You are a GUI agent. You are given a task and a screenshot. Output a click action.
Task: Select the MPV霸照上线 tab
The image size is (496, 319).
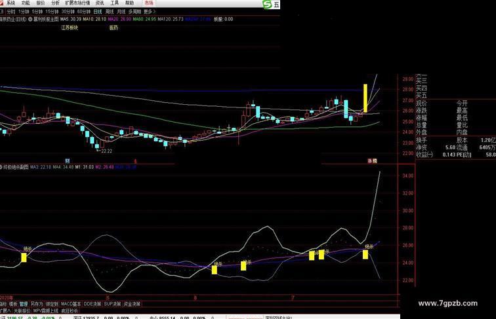coord(46,310)
